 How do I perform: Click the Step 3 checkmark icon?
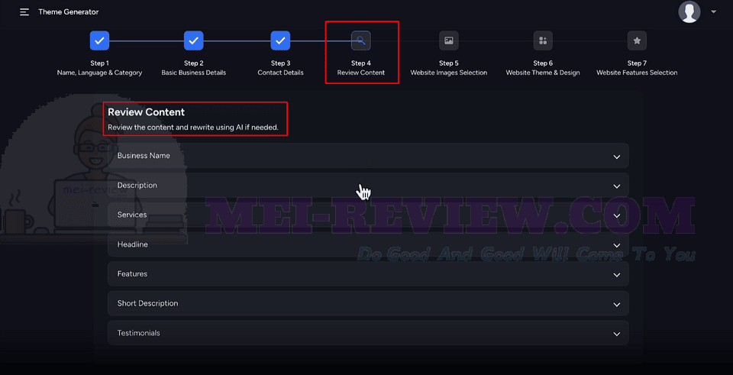(x=280, y=40)
